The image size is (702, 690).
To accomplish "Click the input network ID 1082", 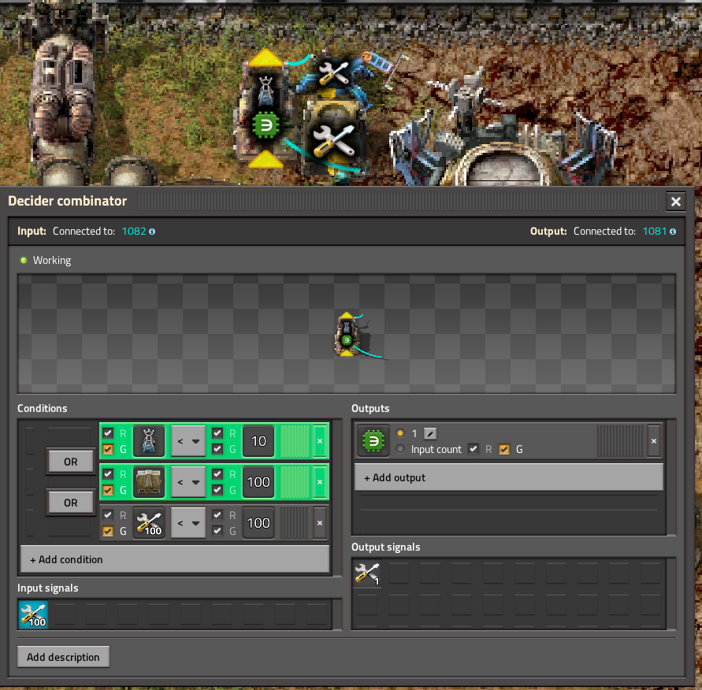I will tap(134, 232).
